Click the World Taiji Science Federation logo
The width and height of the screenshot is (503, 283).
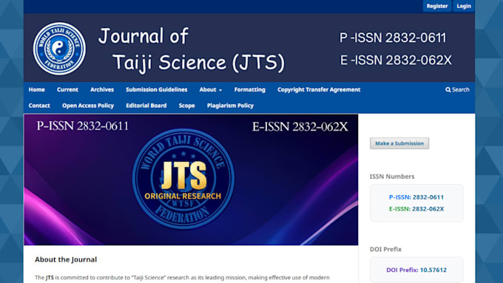(59, 49)
